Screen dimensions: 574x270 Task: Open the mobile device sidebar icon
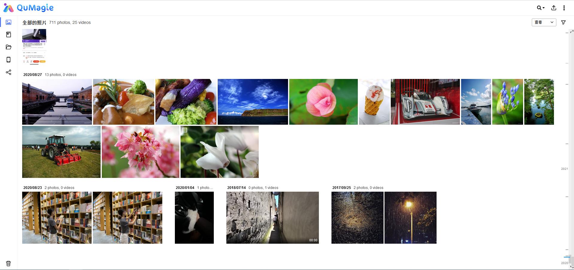coord(8,60)
